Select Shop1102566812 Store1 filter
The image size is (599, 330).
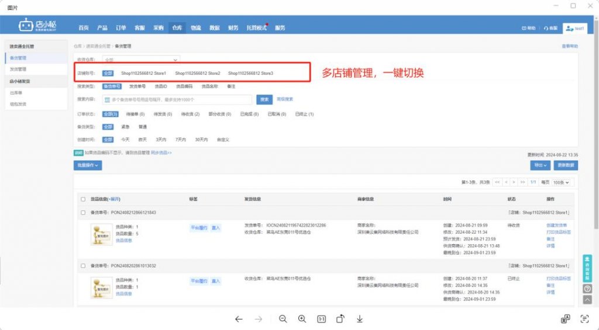tap(144, 73)
